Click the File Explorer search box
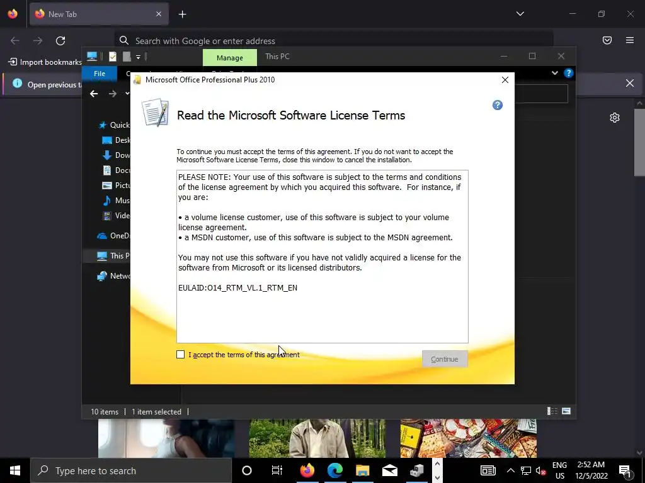 [x=541, y=94]
